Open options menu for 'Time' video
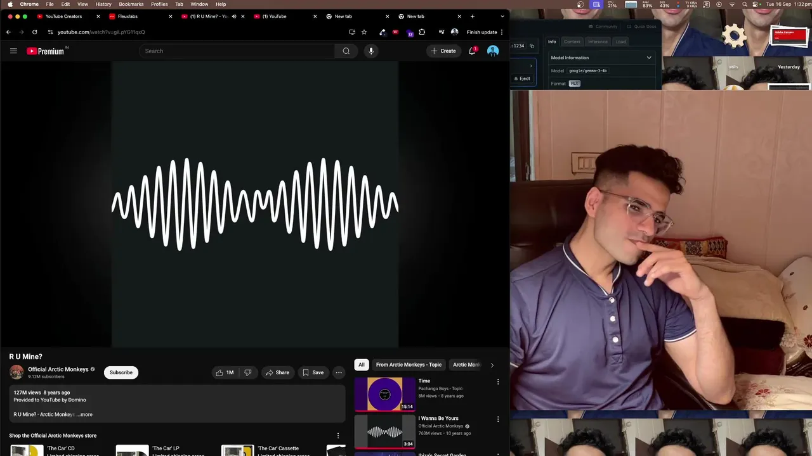The width and height of the screenshot is (812, 456). pyautogui.click(x=498, y=382)
